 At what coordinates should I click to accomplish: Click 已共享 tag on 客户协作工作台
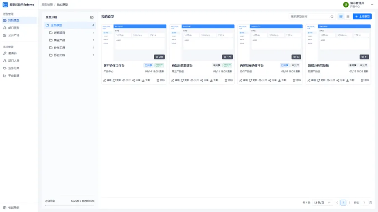(x=148, y=65)
